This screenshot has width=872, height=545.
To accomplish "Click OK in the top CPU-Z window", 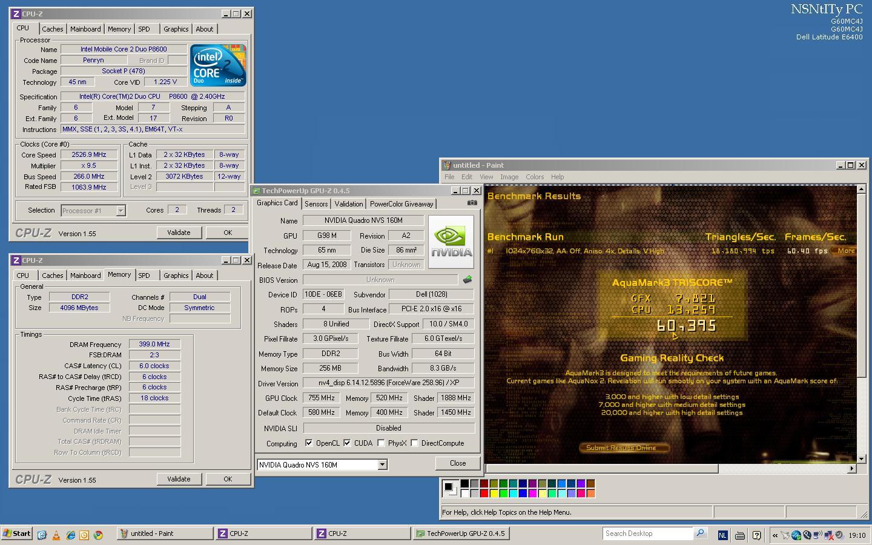I will [x=228, y=233].
